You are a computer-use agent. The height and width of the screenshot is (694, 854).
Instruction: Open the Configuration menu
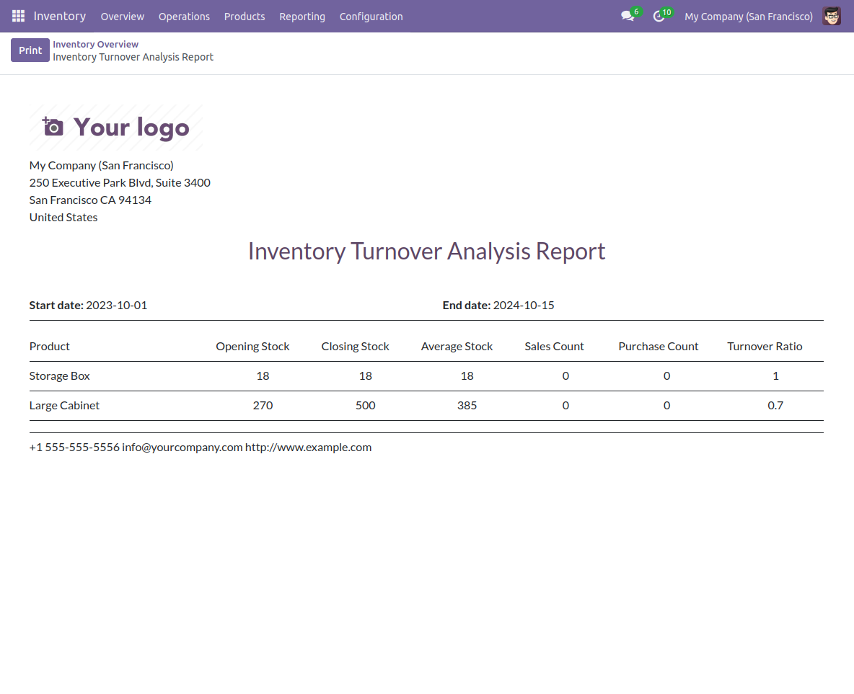(371, 16)
